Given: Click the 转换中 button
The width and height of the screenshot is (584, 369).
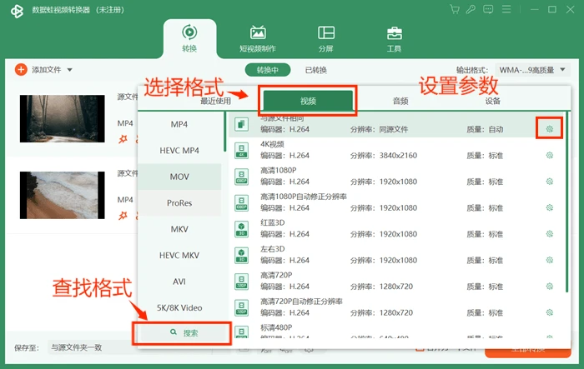Looking at the screenshot, I should click(268, 70).
